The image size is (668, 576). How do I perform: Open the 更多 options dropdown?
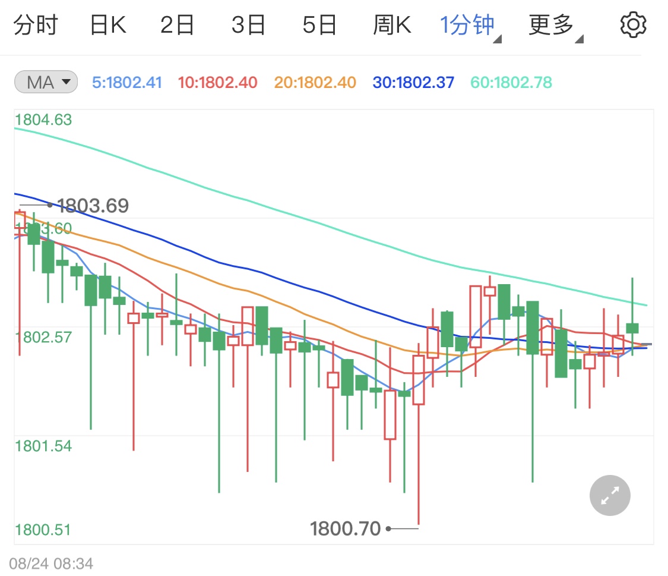tap(556, 26)
